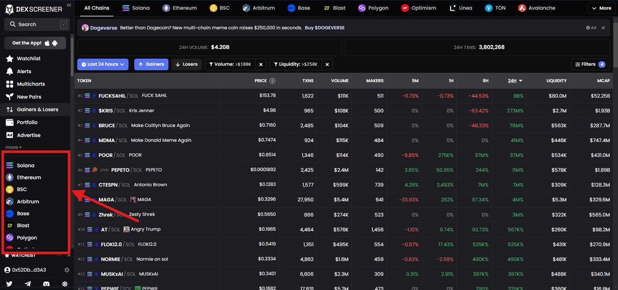618x290 pixels.
Task: Select Losers filter button
Action: pyautogui.click(x=186, y=64)
